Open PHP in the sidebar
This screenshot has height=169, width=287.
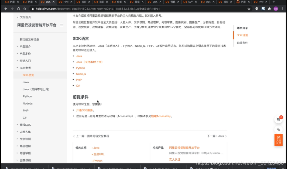(26, 111)
